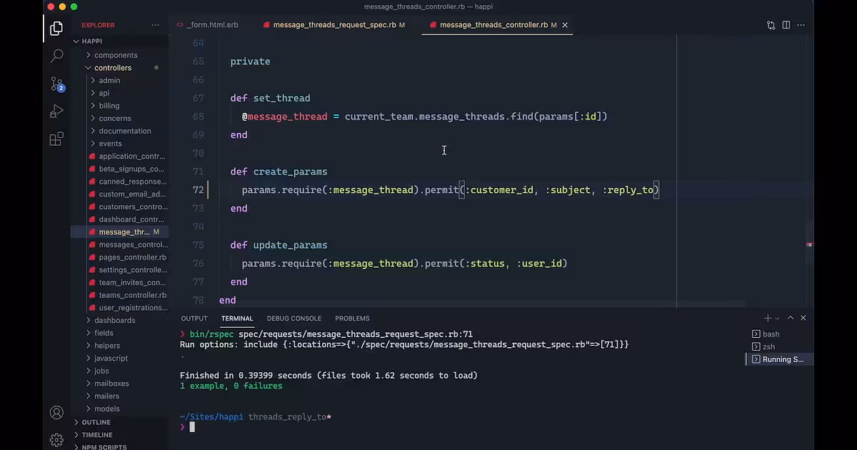
Task: Expand the api folder
Action: pyautogui.click(x=104, y=93)
